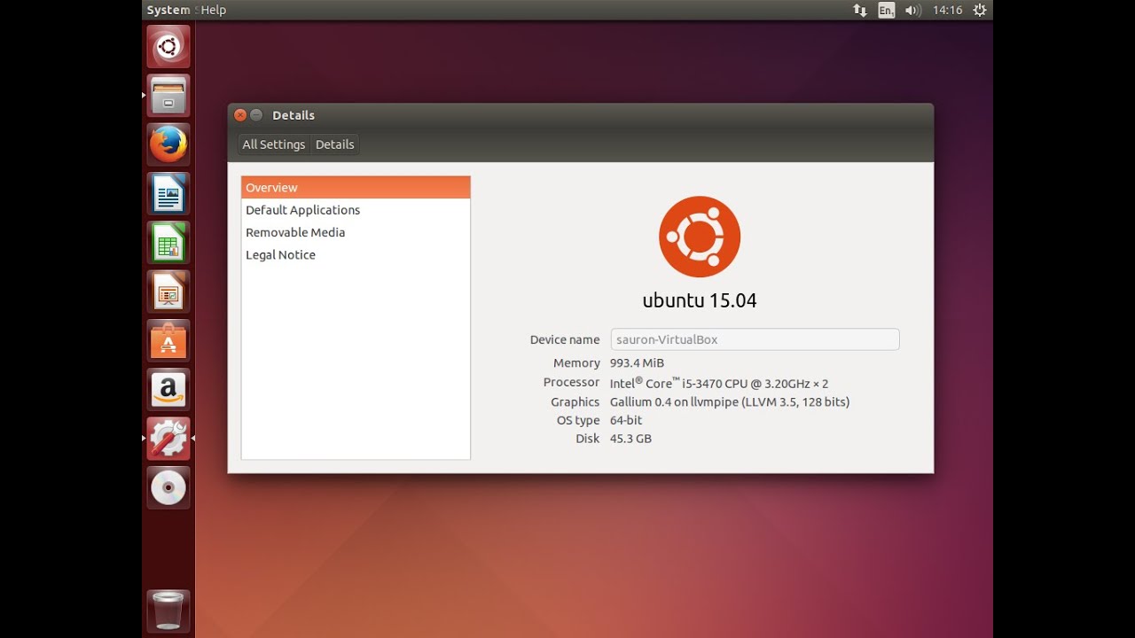Open the session power gear menu
The width and height of the screenshot is (1135, 638).
pos(980,10)
